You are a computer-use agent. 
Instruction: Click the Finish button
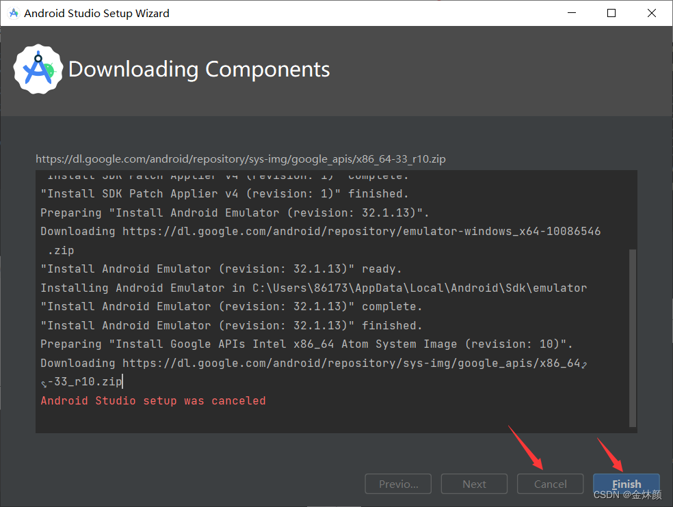626,484
